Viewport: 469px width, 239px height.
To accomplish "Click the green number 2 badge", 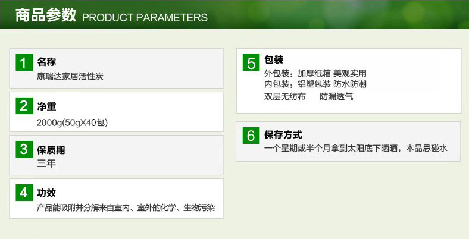I will [x=24, y=106].
